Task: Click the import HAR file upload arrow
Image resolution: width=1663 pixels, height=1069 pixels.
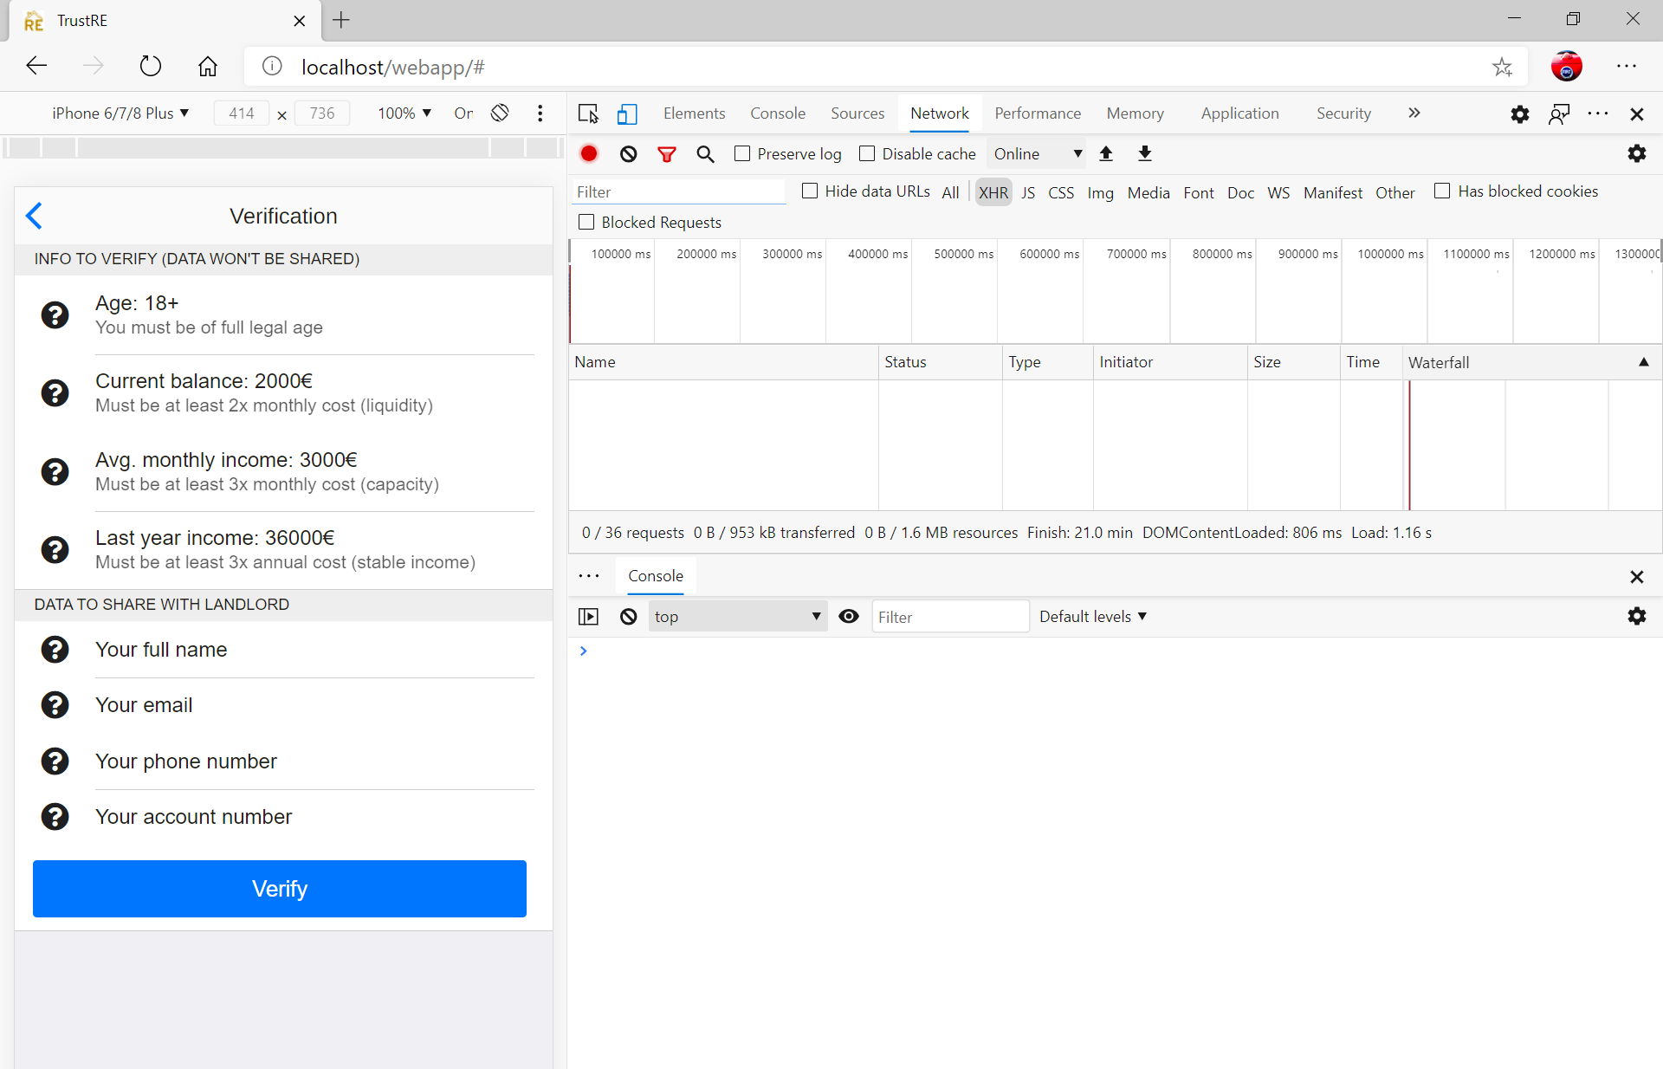Action: (x=1106, y=153)
